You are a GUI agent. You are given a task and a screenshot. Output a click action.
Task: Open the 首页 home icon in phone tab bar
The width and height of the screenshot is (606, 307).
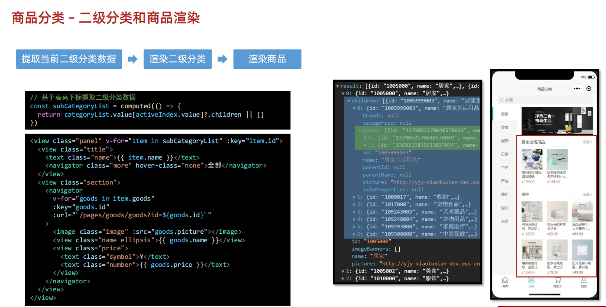pos(505,280)
